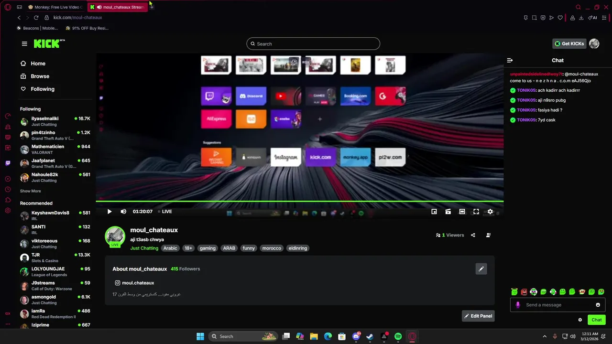The image size is (612, 344).
Task: Play the stream video
Action: click(109, 212)
